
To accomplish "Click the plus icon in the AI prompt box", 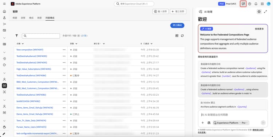I will point(203,123).
